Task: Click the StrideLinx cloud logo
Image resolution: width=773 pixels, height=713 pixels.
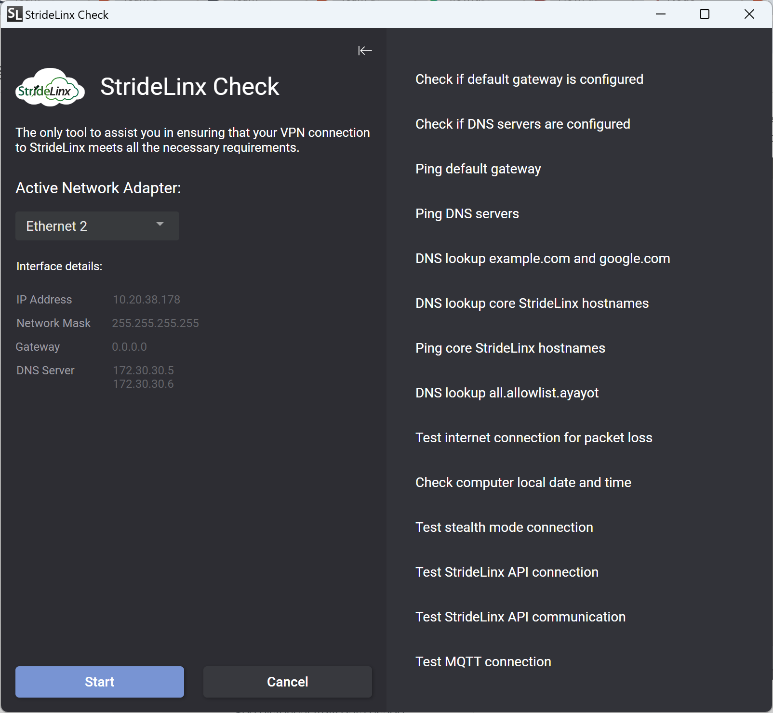Action: coord(50,88)
